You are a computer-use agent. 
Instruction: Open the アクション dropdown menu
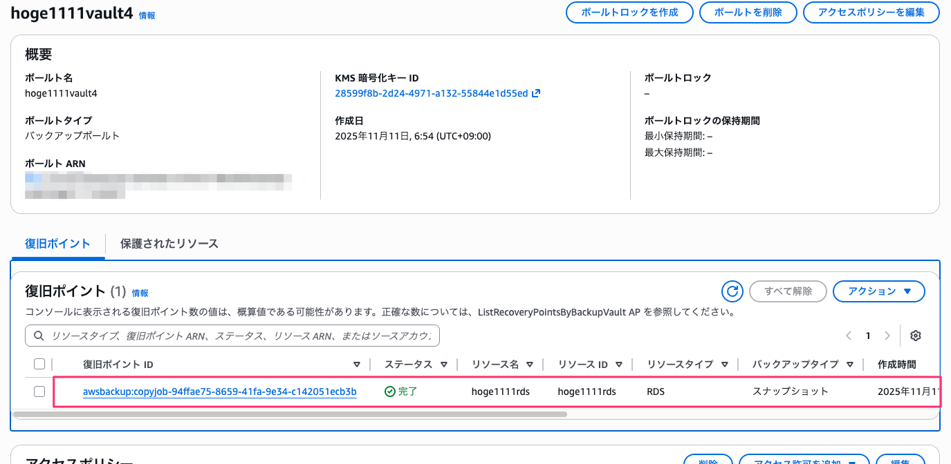(x=878, y=291)
